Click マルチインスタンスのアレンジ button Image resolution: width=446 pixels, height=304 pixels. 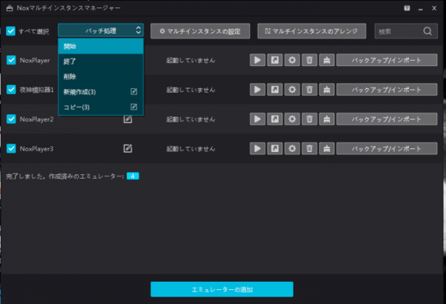pos(311,31)
